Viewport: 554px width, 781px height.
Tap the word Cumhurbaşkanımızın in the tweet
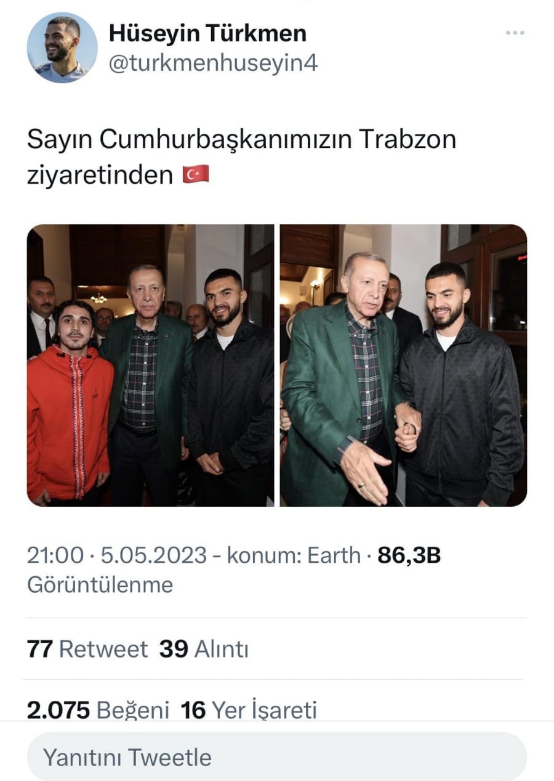point(225,140)
